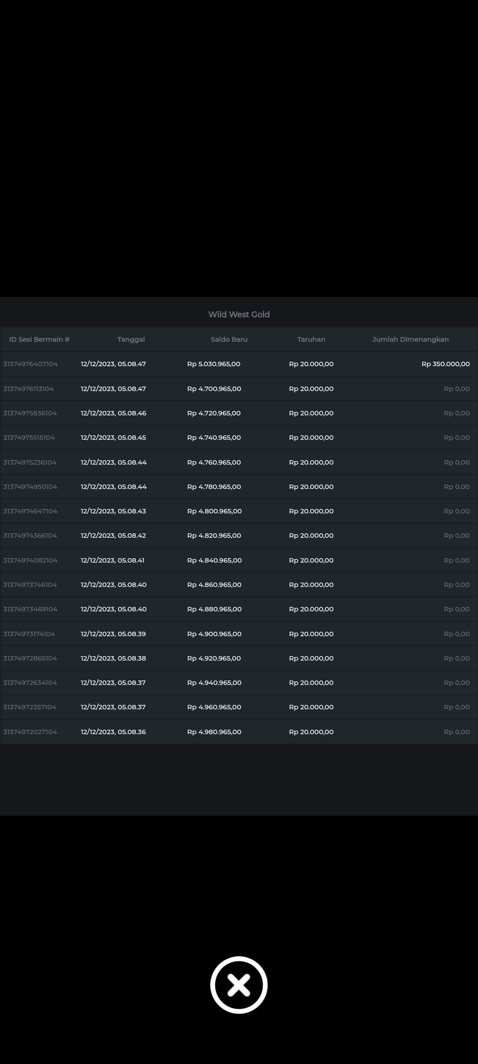Select balance Rp 4.900.965,00 cell
The image size is (478, 1064).
(x=214, y=634)
